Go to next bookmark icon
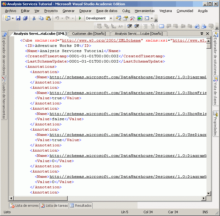 tap(175, 26)
